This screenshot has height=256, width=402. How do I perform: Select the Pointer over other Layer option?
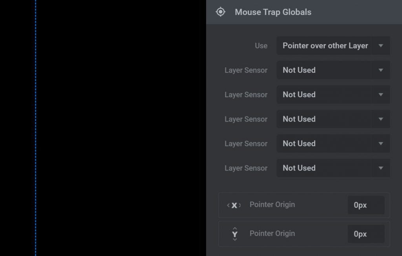325,45
